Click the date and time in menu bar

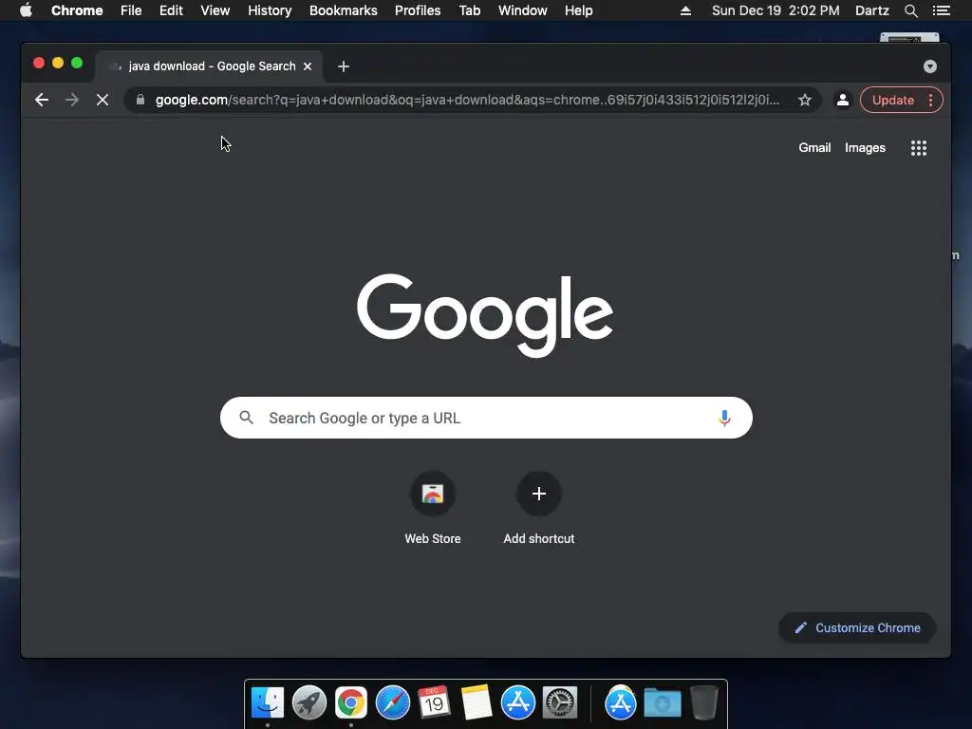tap(776, 10)
